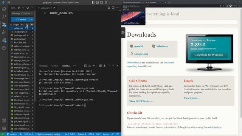Open the Linux/Unix download link
Screen dimensions: 242x136
click(x=141, y=54)
